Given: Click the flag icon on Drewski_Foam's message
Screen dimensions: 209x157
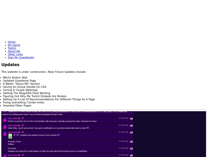Looking at the screenshot, I should 132,141.
